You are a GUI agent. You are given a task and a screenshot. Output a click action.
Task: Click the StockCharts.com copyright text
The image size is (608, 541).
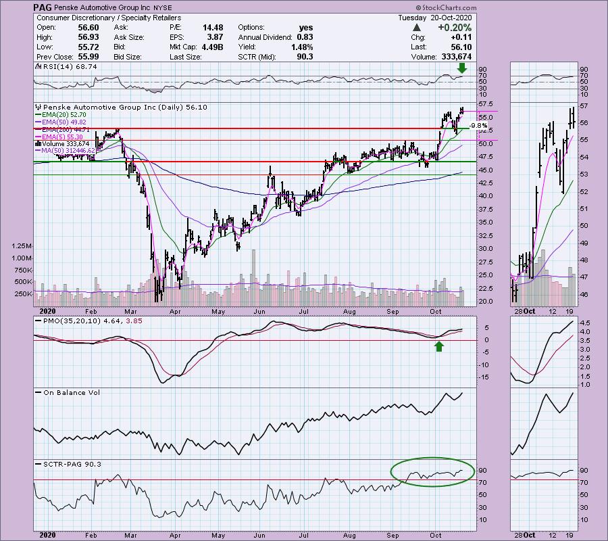(x=447, y=7)
